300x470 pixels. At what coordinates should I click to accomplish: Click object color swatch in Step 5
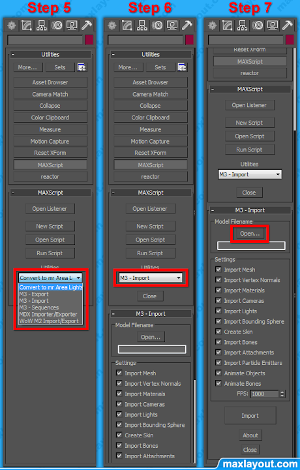coord(89,40)
